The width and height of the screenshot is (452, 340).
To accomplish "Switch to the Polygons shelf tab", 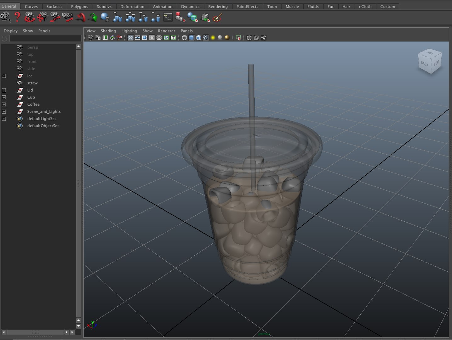I will coord(79,6).
